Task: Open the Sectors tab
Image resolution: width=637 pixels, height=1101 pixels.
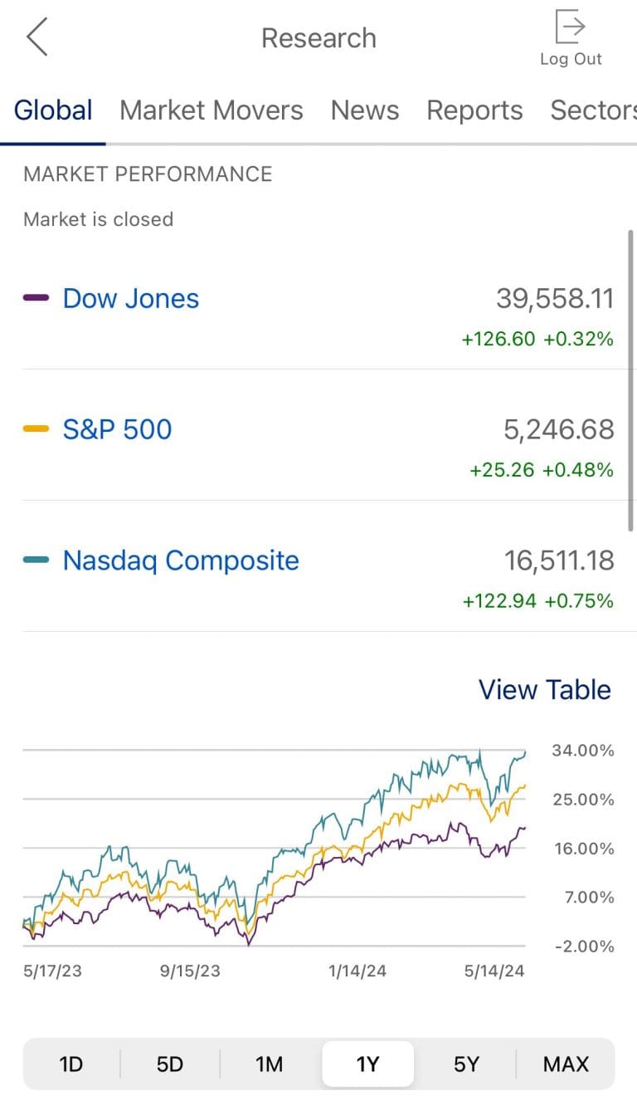Action: (592, 110)
